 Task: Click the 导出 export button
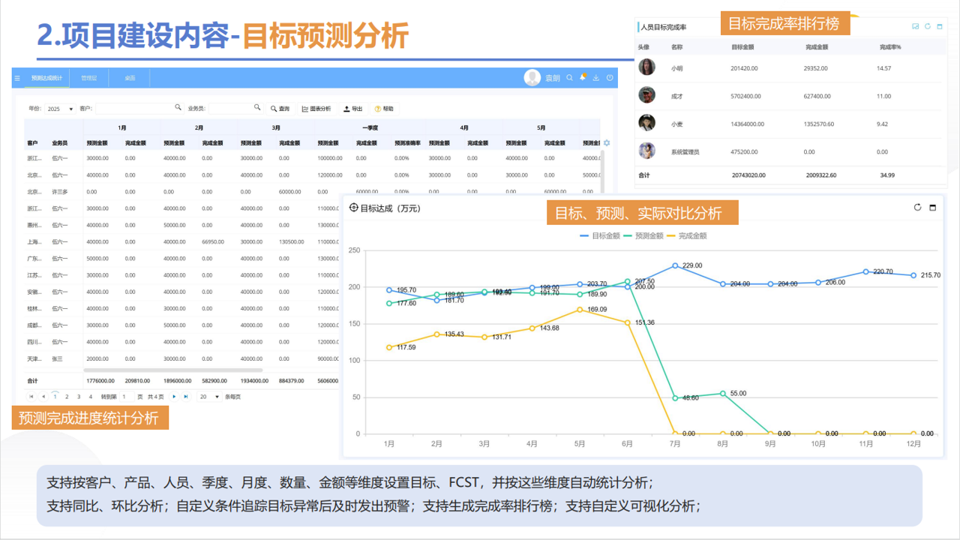click(354, 109)
